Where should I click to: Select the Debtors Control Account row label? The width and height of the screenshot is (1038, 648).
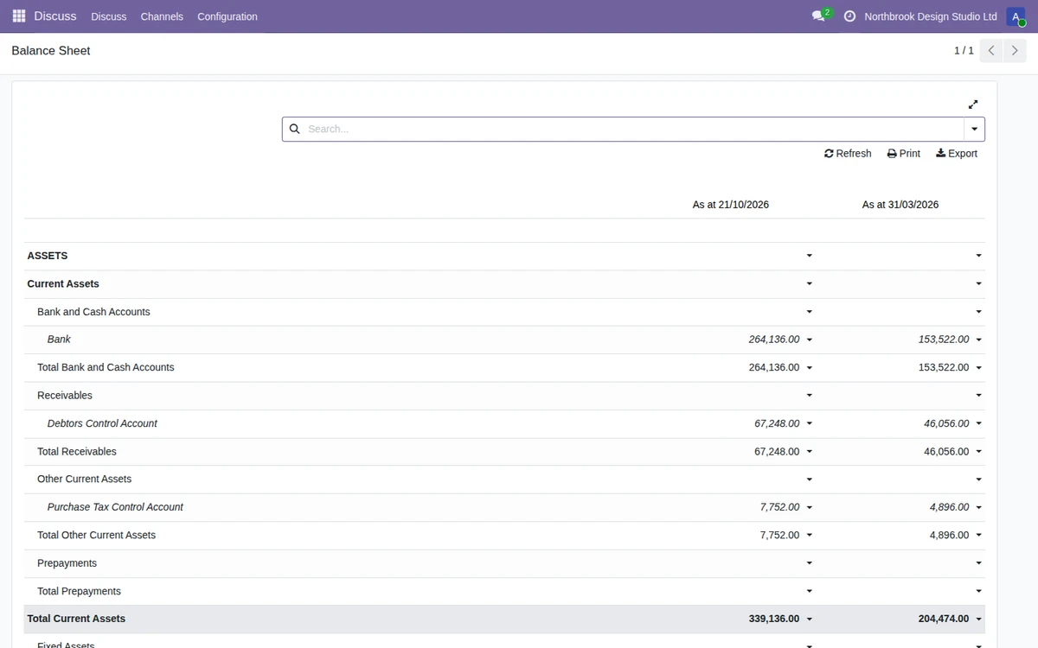click(x=102, y=423)
